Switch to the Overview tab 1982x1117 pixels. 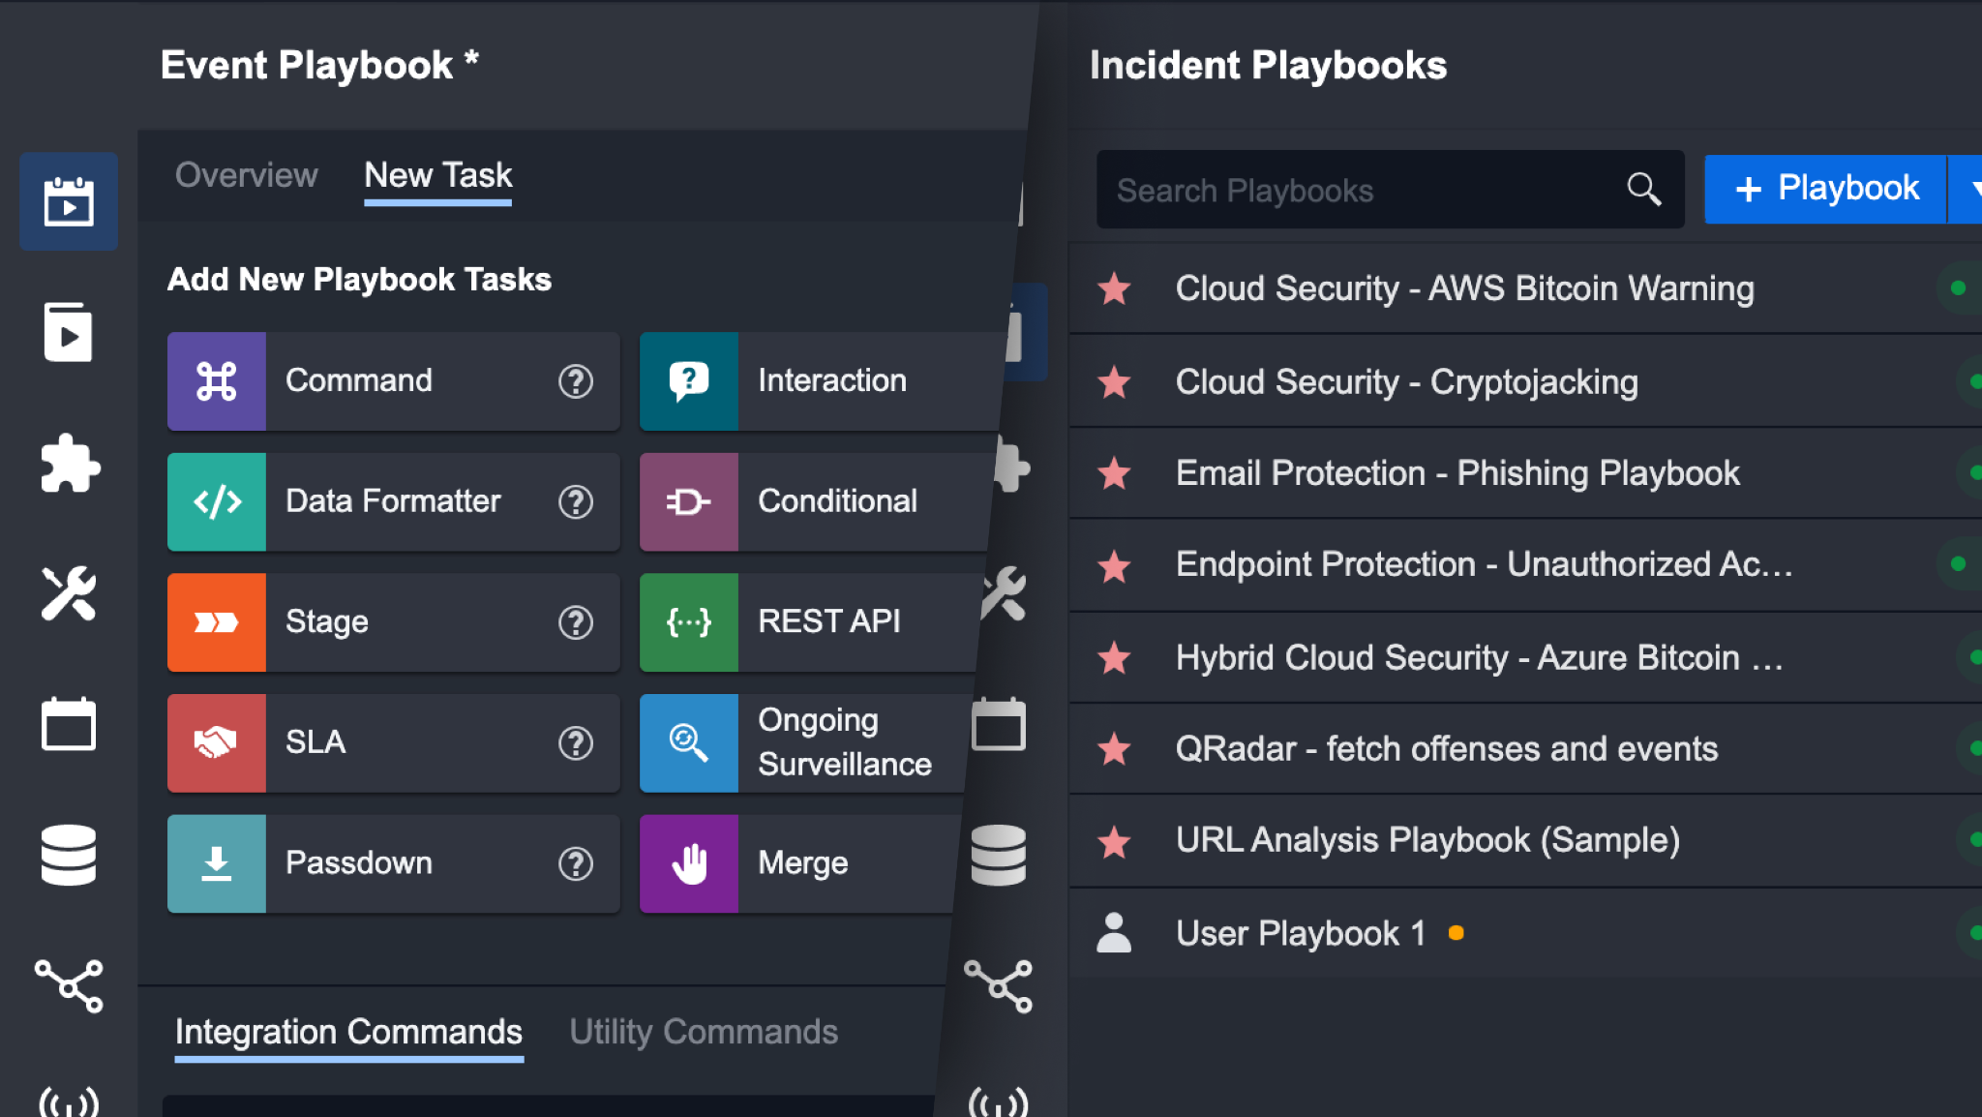coord(246,175)
